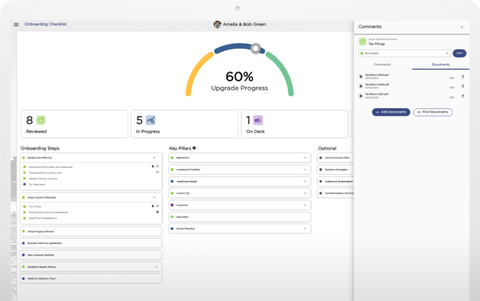Delete Tax Return 2021.pdf with trash icon

(x=463, y=96)
